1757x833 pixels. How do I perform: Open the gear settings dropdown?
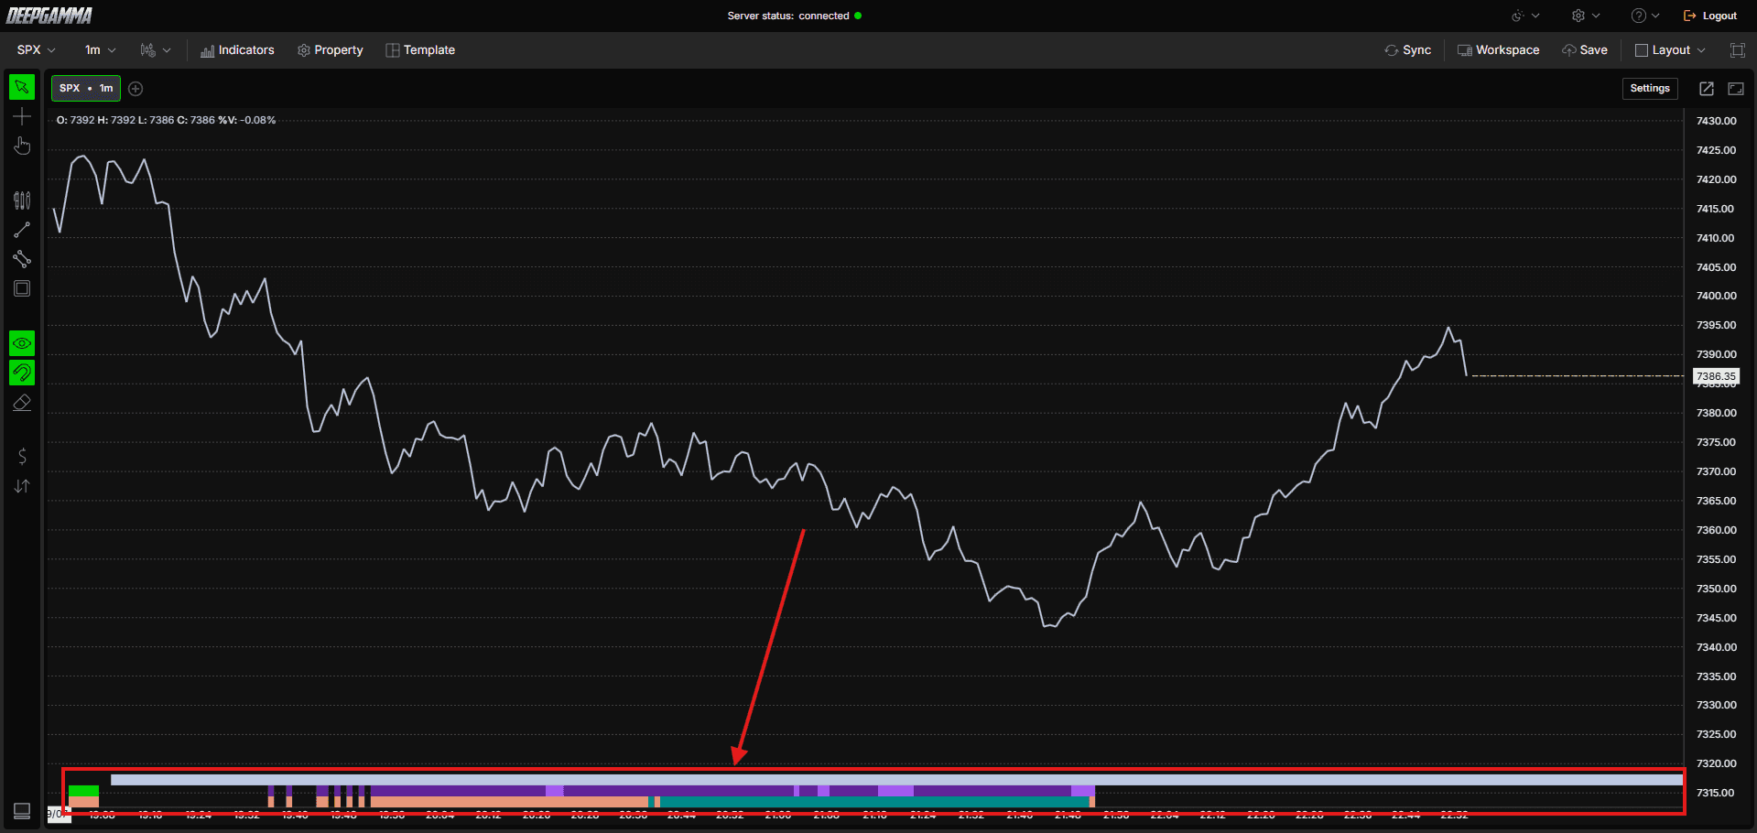(x=1586, y=16)
